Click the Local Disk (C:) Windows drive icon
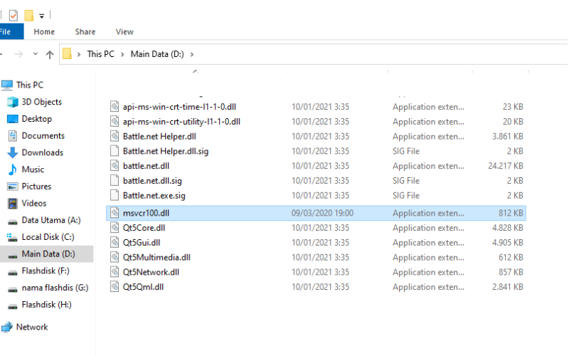Screen dimensions: 569x356 (12, 237)
